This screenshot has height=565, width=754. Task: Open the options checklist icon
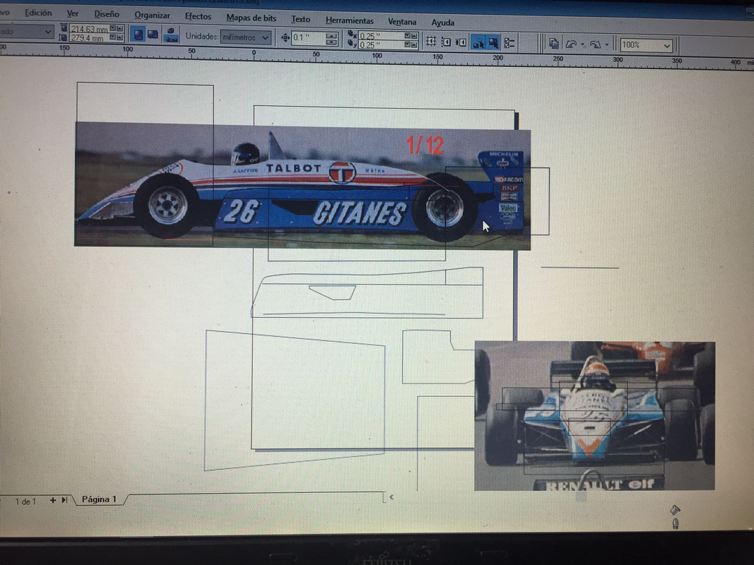coord(509,44)
